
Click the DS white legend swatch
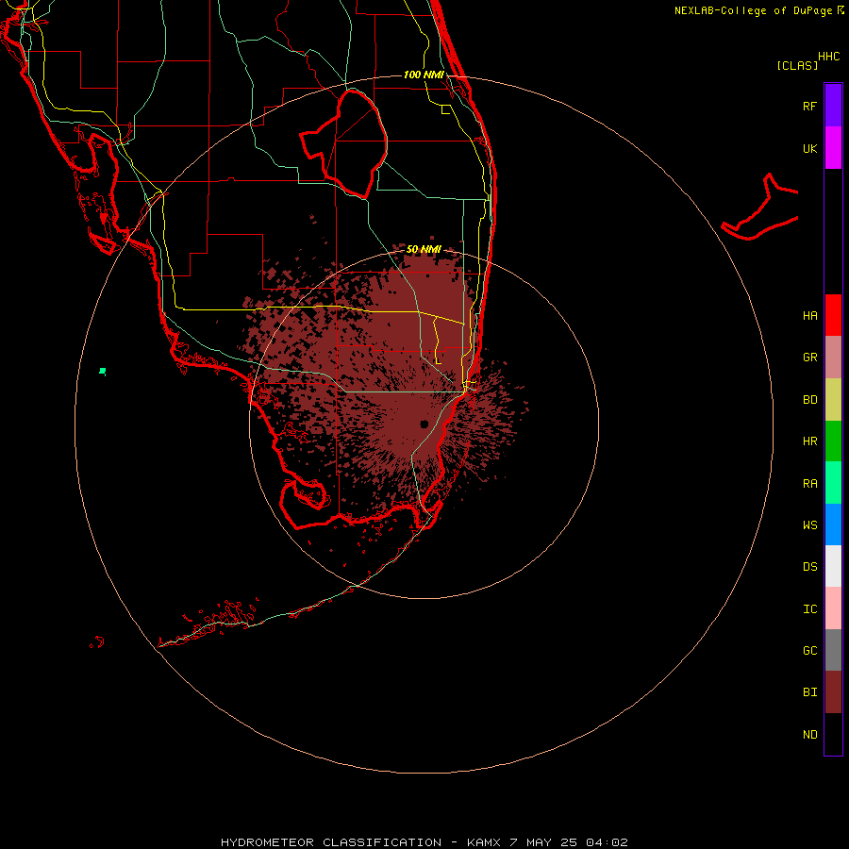click(833, 566)
